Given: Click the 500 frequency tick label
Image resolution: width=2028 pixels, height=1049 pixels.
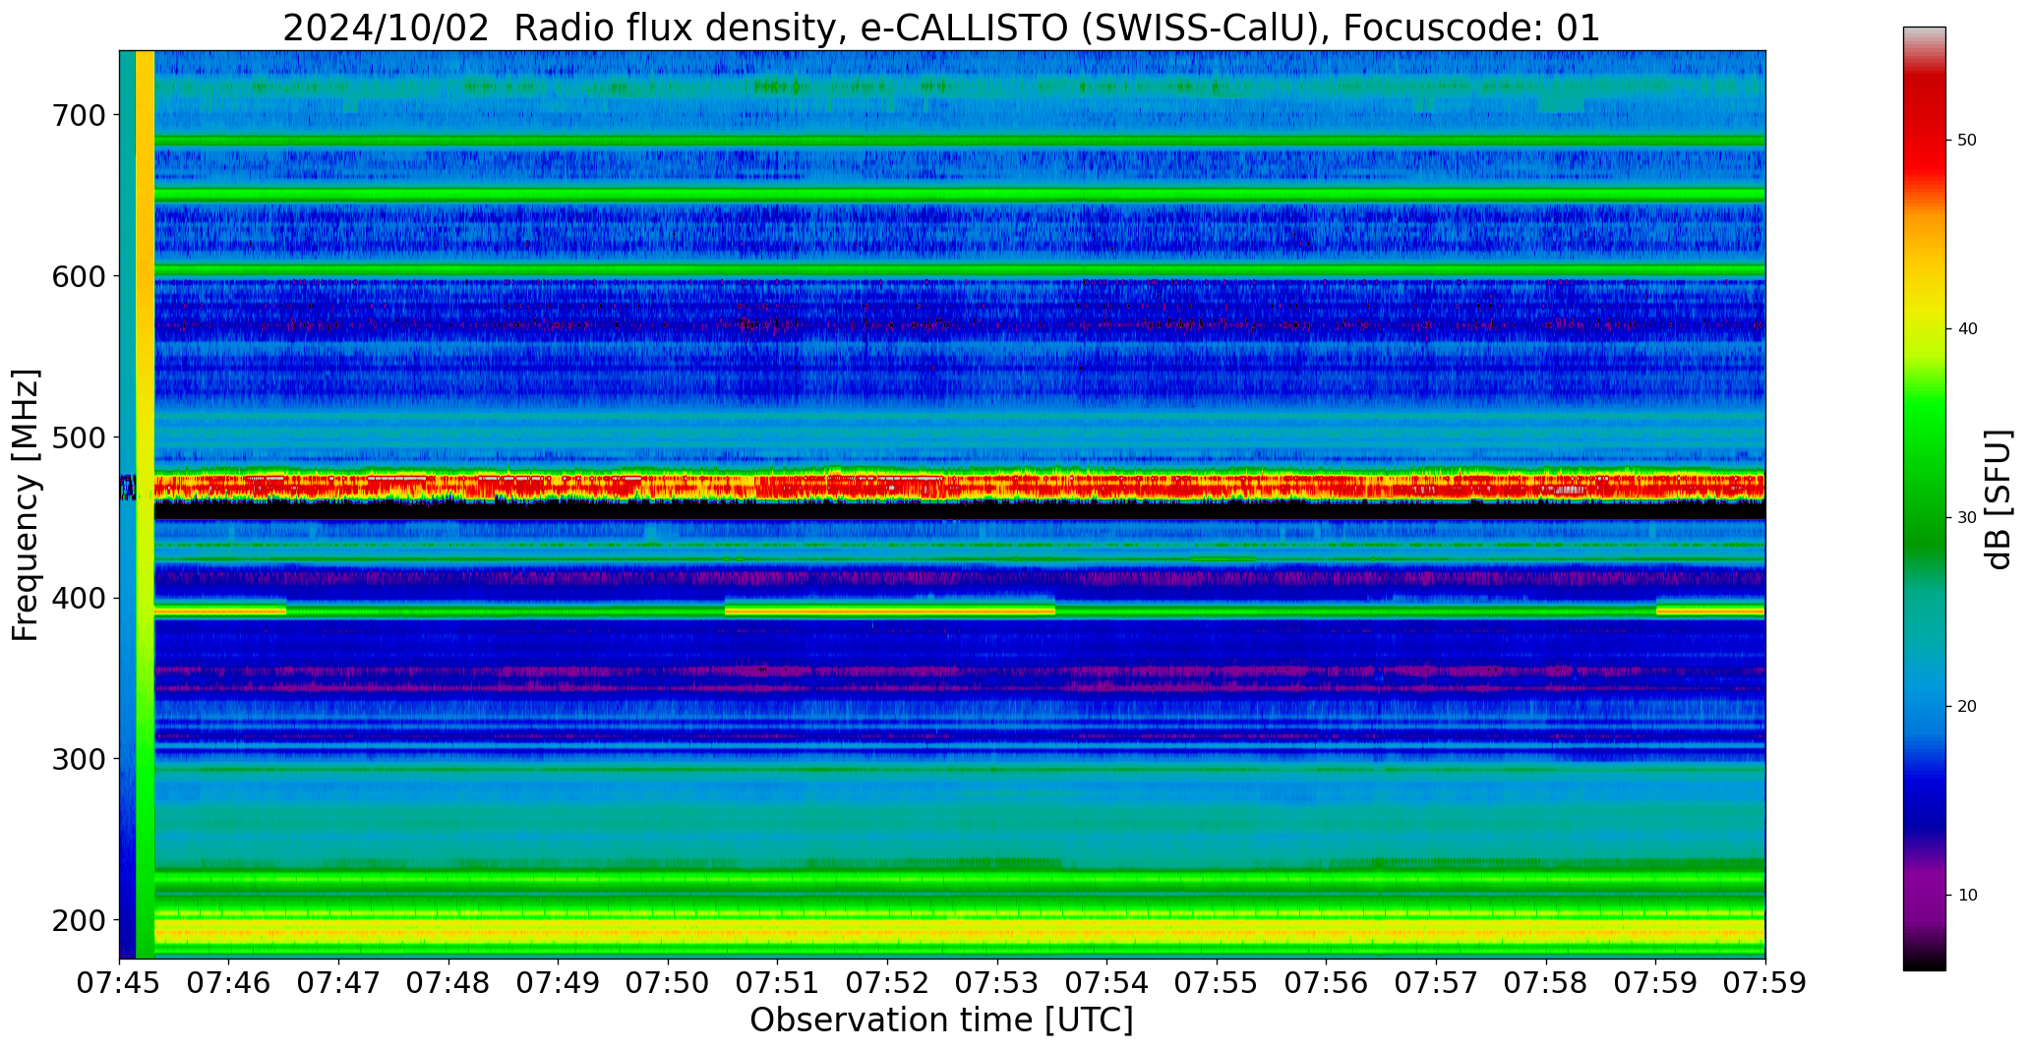Looking at the screenshot, I should 78,437.
